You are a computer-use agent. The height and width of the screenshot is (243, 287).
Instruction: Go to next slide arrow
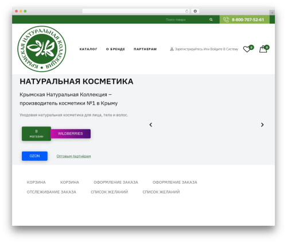click(x=262, y=125)
